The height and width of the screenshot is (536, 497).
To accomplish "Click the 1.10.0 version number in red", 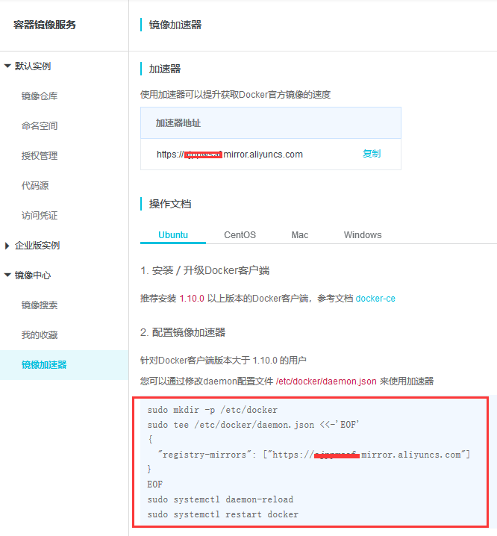I will click(x=192, y=299).
